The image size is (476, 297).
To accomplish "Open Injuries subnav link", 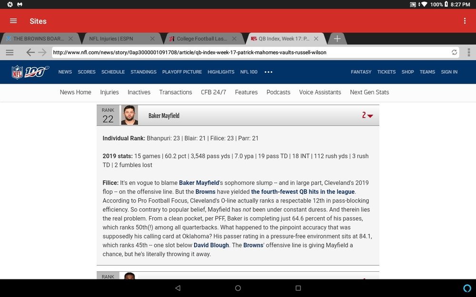I will 109,92.
